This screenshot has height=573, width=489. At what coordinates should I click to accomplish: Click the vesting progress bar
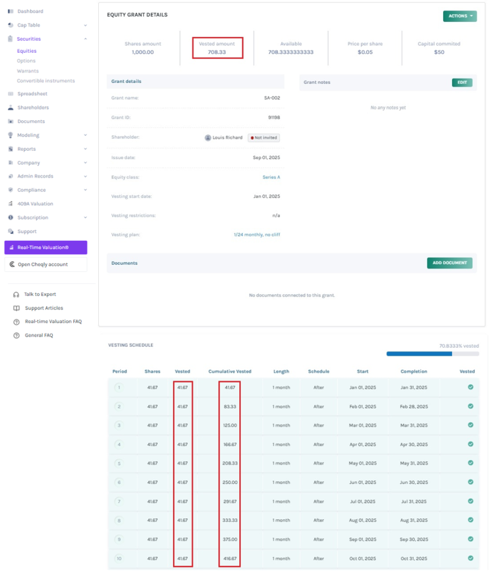click(x=433, y=354)
